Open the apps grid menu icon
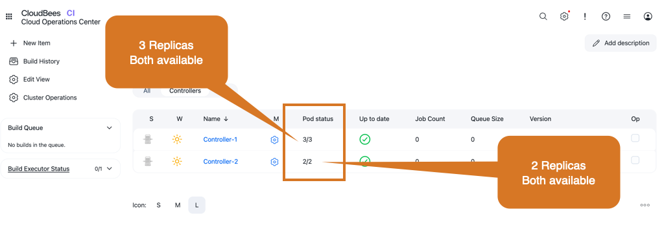 pos(9,17)
